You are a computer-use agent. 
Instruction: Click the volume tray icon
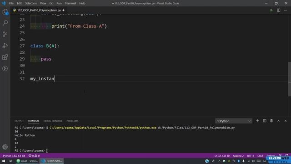[253, 161]
